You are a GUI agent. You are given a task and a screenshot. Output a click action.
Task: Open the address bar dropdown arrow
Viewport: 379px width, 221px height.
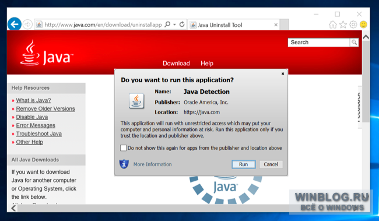coord(174,24)
